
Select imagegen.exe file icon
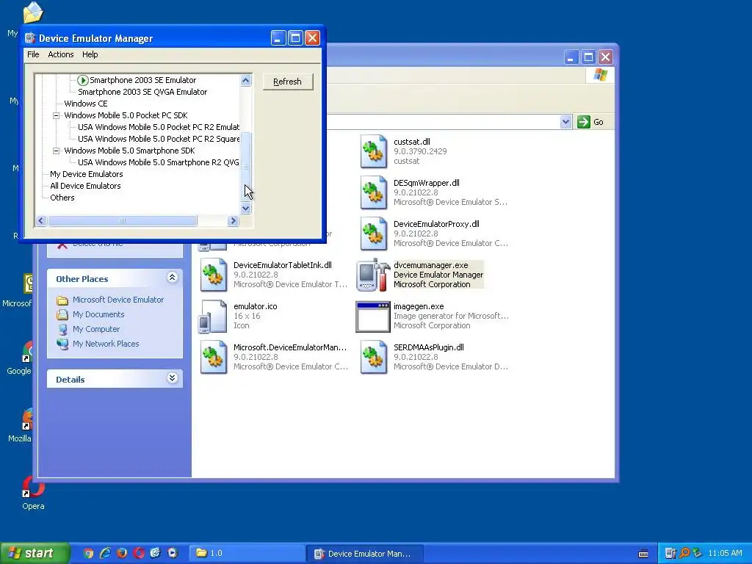[x=372, y=317]
